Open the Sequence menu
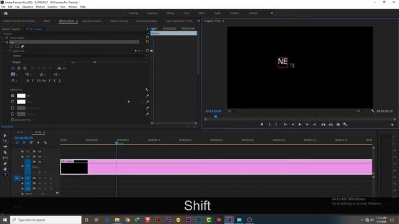 coord(27,7)
